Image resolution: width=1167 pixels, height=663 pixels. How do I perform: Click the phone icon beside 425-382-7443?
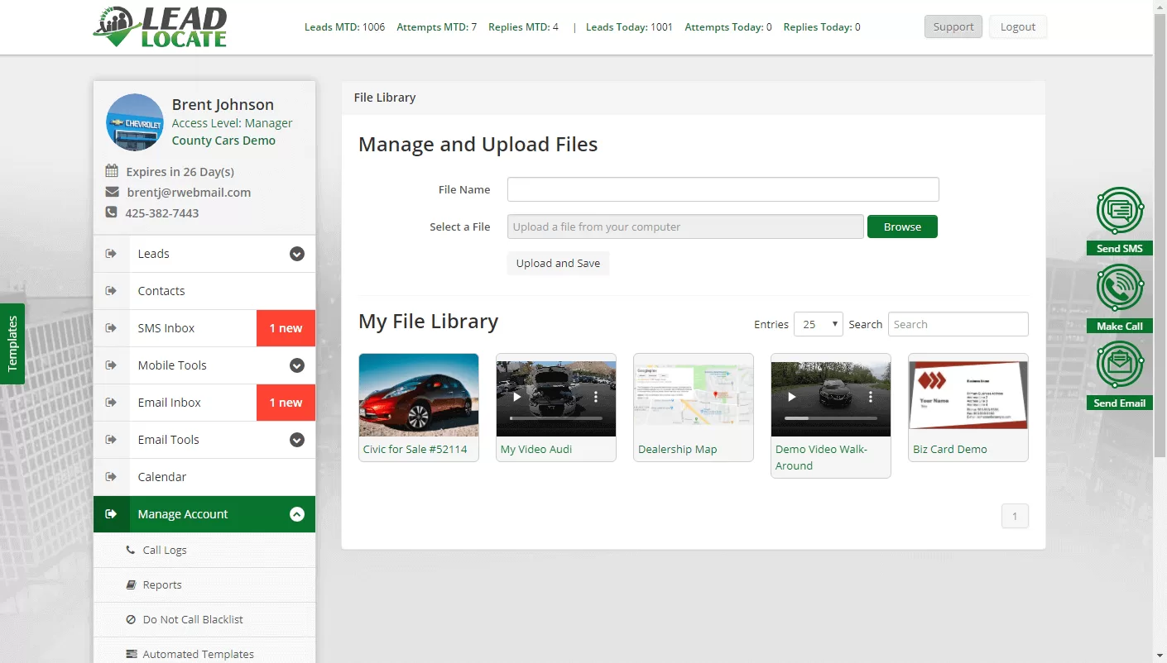click(112, 212)
